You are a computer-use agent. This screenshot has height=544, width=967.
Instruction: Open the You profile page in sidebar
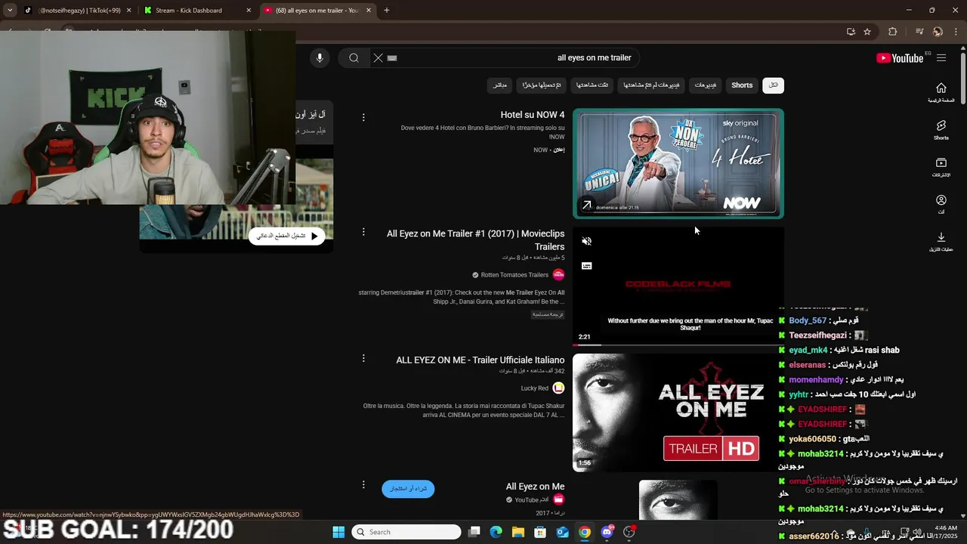(941, 205)
